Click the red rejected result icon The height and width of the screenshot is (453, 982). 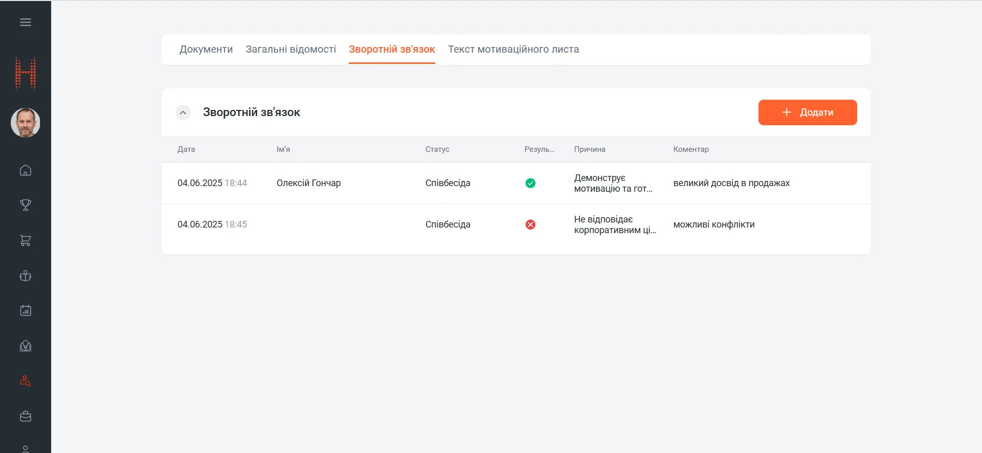pyautogui.click(x=530, y=224)
